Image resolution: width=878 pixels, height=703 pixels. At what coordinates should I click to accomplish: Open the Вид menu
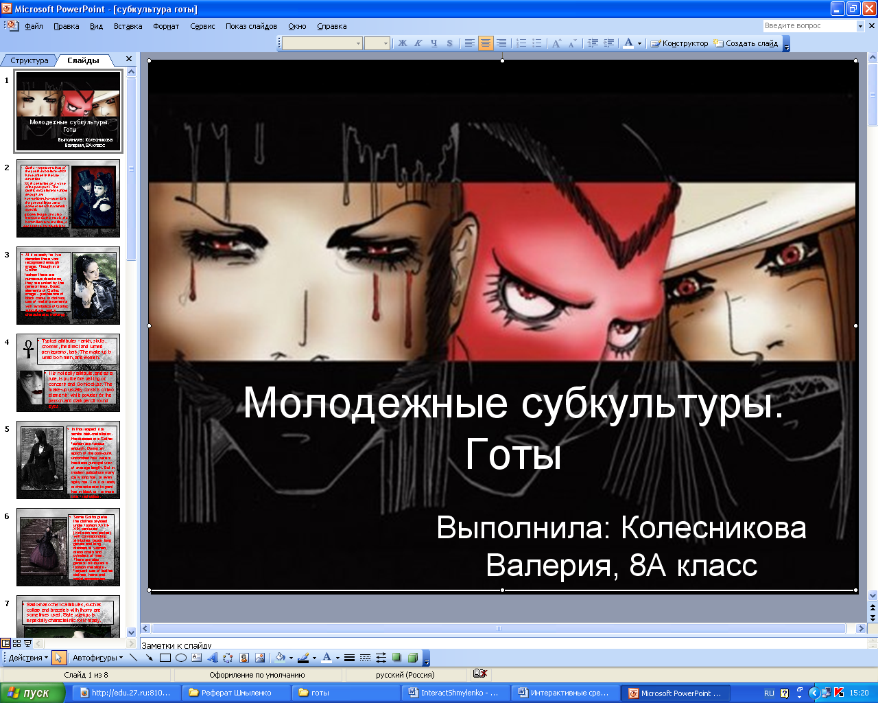coord(96,26)
